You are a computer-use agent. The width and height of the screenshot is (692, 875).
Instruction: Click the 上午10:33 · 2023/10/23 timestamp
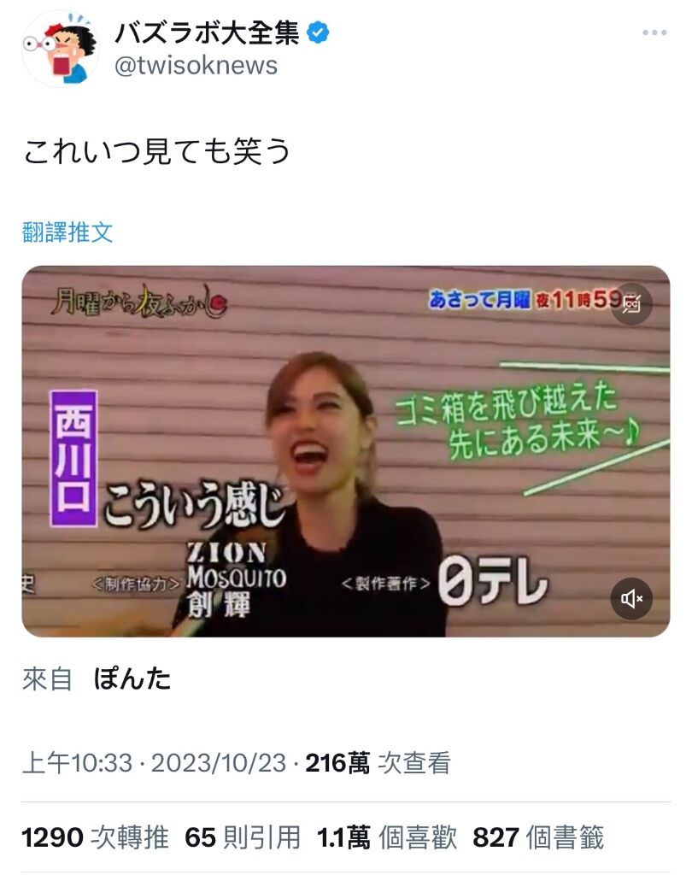tap(154, 763)
